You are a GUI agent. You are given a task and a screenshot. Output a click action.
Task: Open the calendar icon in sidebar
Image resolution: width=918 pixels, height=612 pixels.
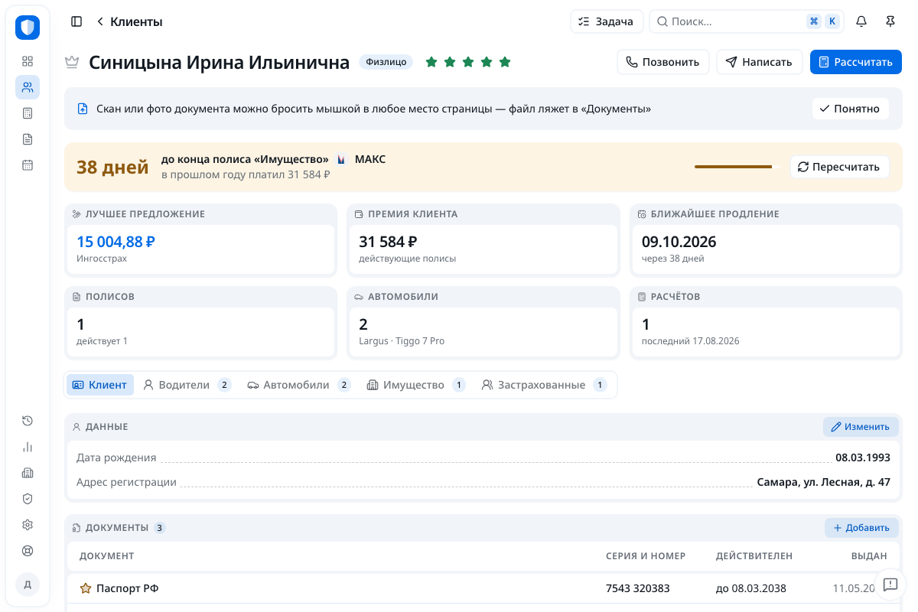pos(28,165)
